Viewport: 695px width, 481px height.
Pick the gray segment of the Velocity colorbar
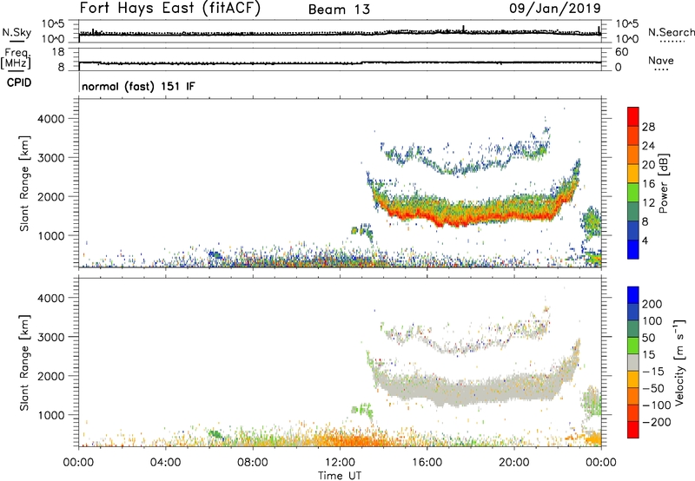[633, 362]
